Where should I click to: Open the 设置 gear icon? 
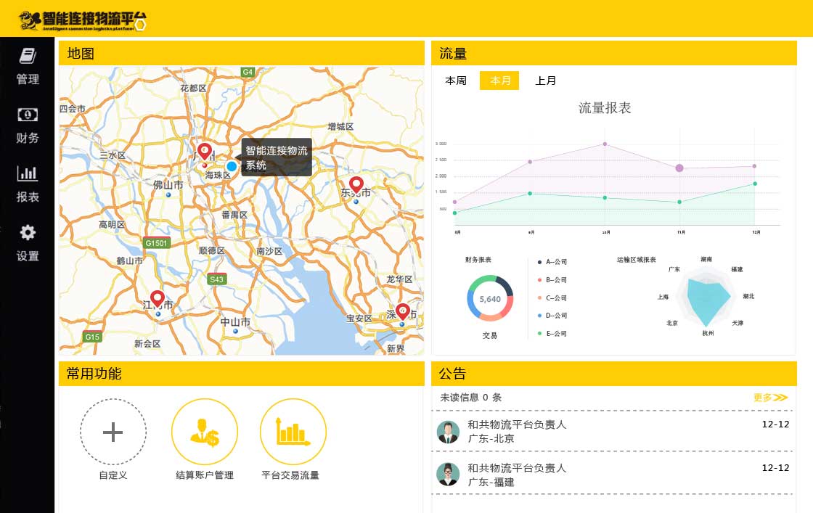tap(28, 232)
